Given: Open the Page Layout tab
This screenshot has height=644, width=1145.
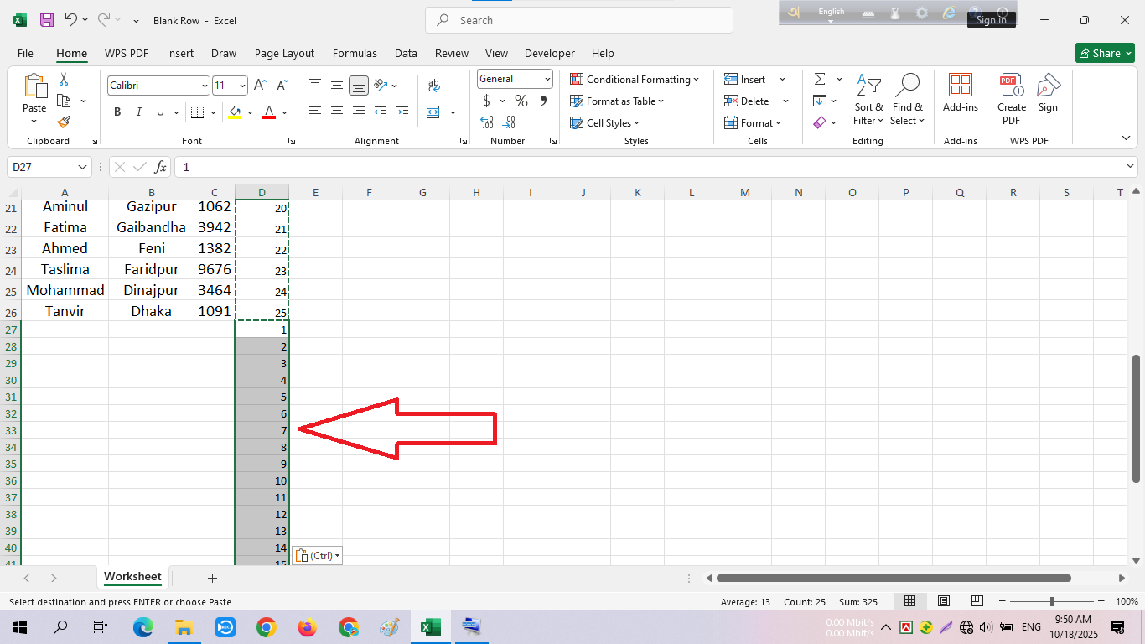Looking at the screenshot, I should pyautogui.click(x=284, y=53).
